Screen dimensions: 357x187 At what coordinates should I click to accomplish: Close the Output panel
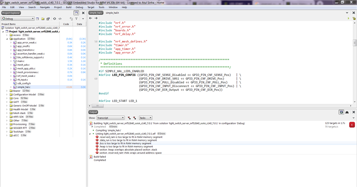(353, 112)
